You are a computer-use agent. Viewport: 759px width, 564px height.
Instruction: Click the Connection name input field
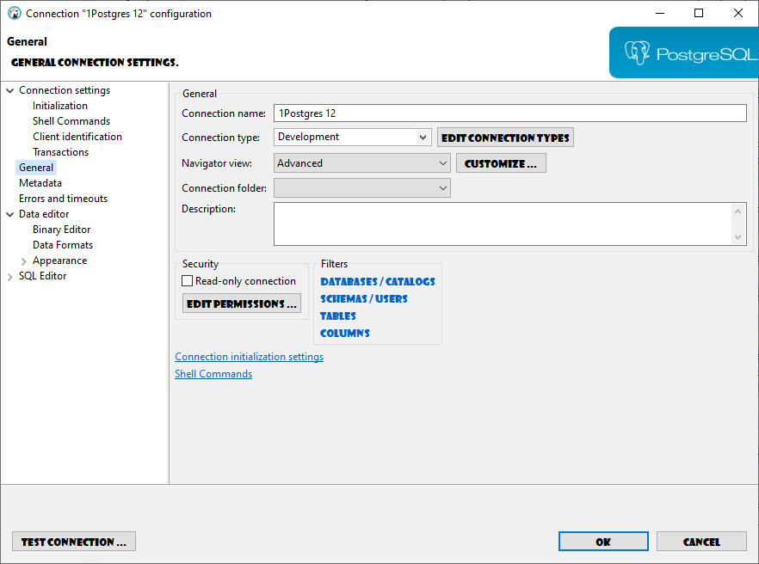[510, 113]
